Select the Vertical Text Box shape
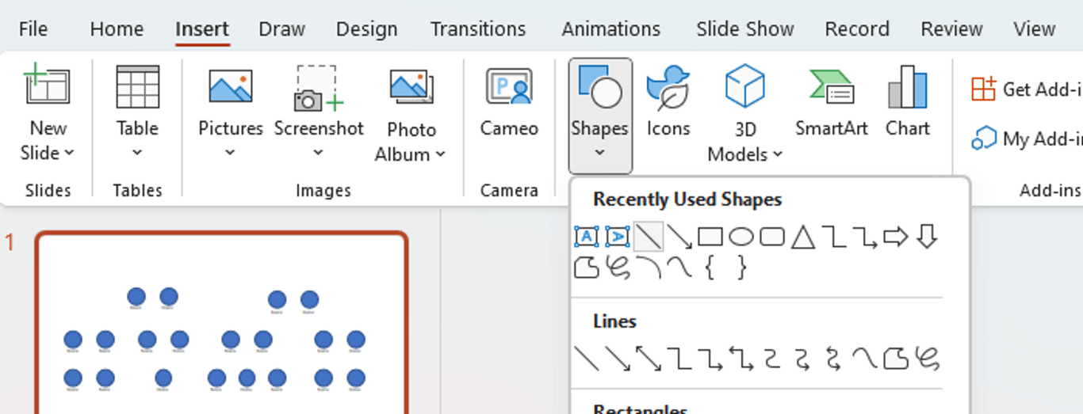Image resolution: width=1083 pixels, height=414 pixels. click(x=617, y=237)
